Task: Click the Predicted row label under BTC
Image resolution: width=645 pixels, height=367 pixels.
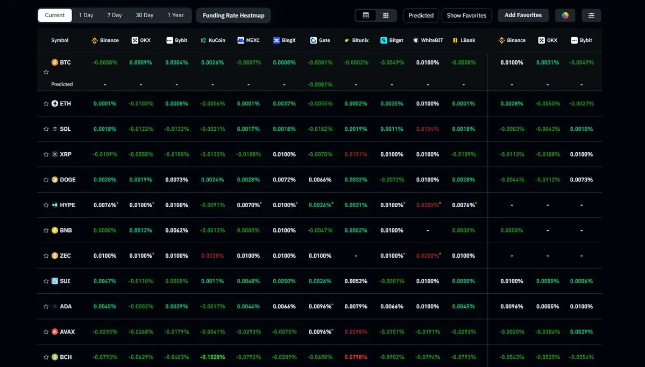Action: [x=62, y=84]
